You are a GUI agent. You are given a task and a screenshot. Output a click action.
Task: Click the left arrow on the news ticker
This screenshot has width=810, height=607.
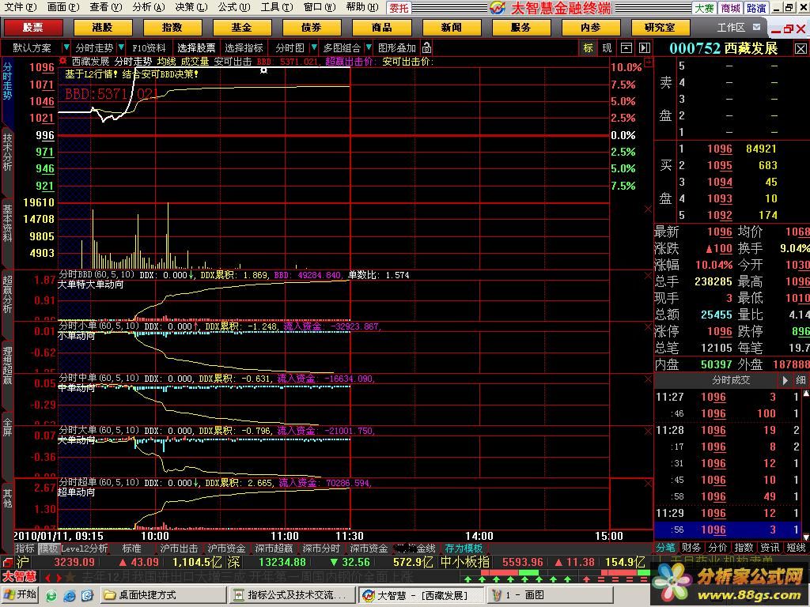47,577
